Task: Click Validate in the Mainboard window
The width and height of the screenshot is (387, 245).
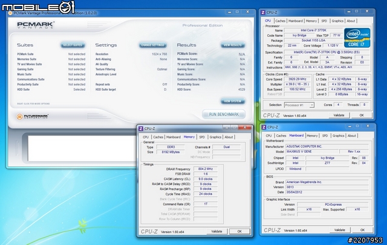Action: point(340,230)
